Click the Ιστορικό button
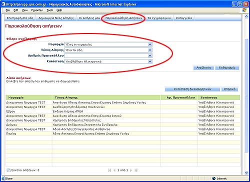This screenshot has width=250, height=182. click(229, 89)
